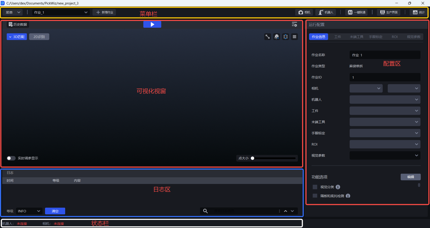Open the 生产界面 production view
430x228 pixels.
pyautogui.click(x=389, y=12)
